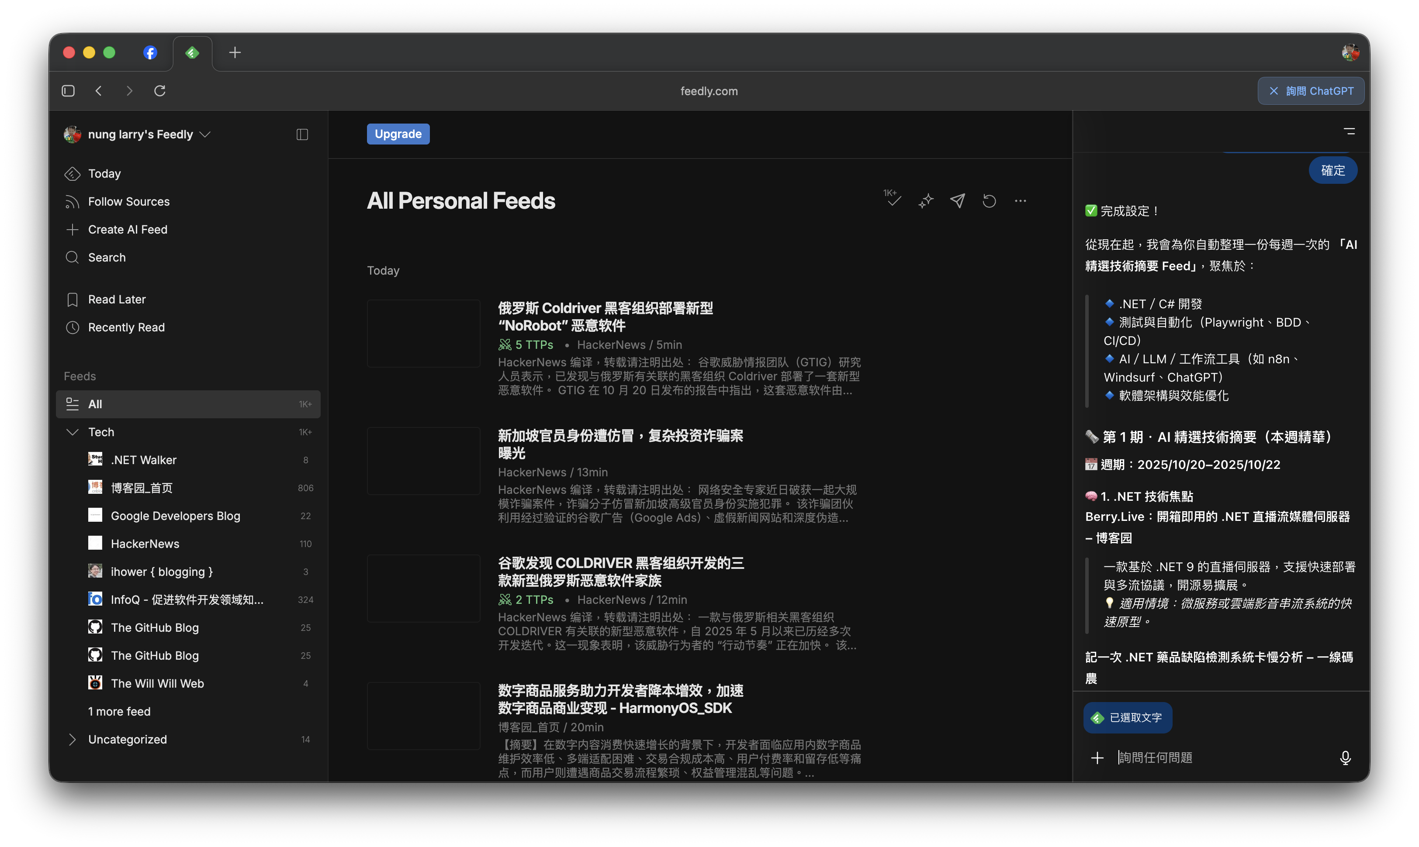
Task: Toggle the Feedly left panel collapse icon
Action: coord(302,135)
